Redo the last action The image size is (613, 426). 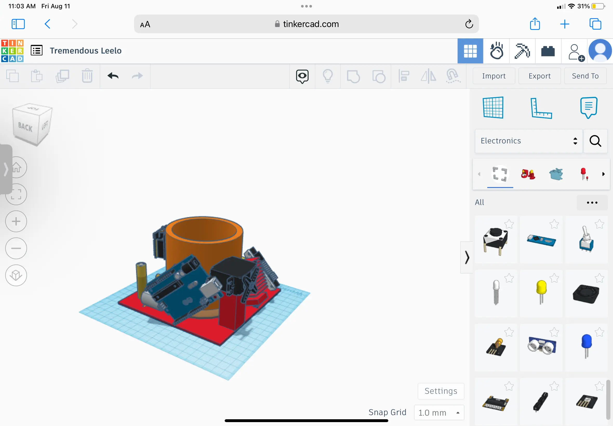point(137,76)
